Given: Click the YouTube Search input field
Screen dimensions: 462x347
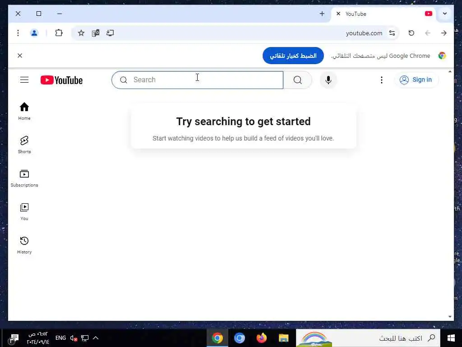Looking at the screenshot, I should click(198, 80).
